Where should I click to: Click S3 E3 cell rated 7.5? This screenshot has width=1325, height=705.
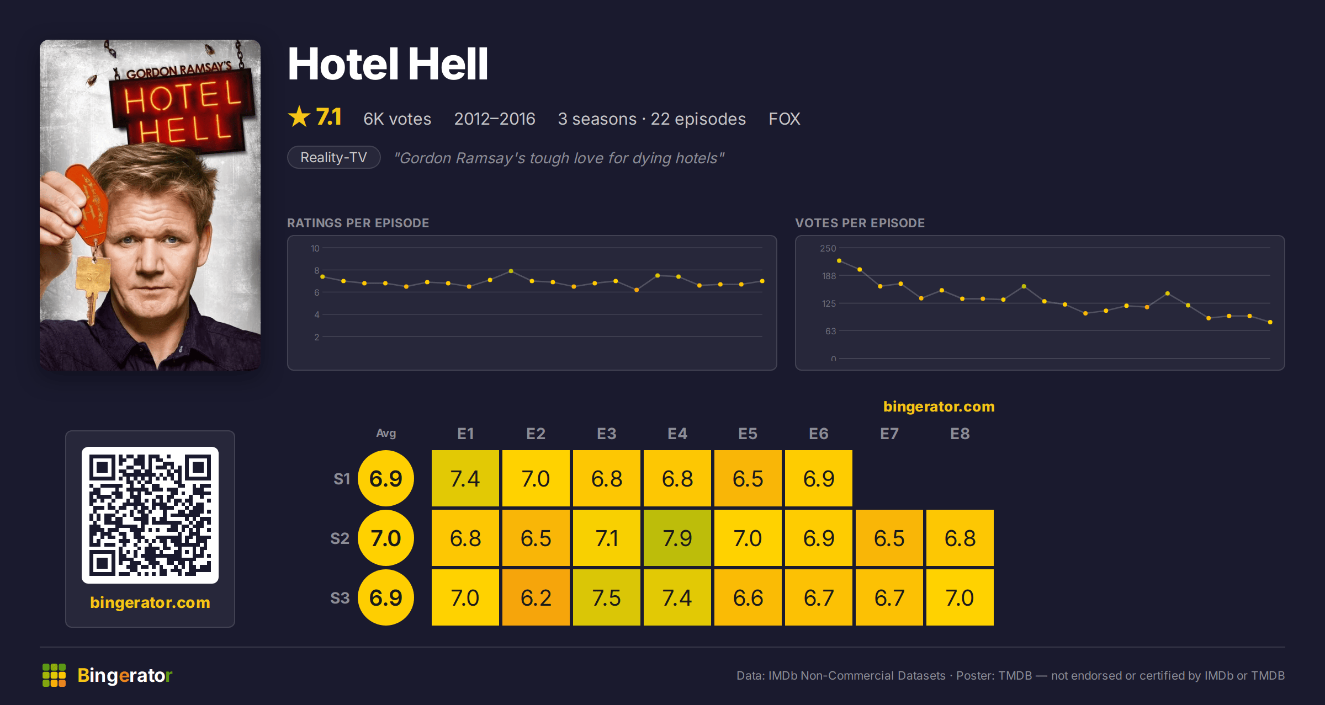pyautogui.click(x=607, y=597)
